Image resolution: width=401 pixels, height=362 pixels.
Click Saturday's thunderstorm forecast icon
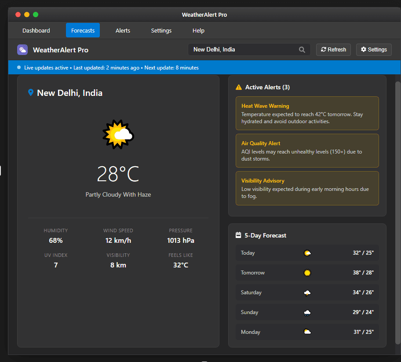307,293
